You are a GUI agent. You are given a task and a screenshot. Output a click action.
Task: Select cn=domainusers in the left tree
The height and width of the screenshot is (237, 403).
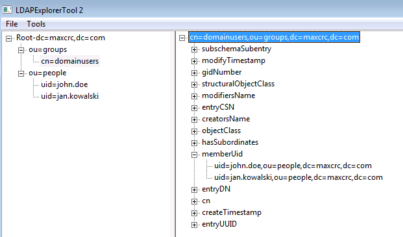(x=69, y=61)
